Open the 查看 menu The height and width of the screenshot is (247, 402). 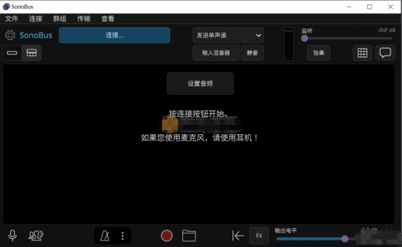click(x=108, y=19)
